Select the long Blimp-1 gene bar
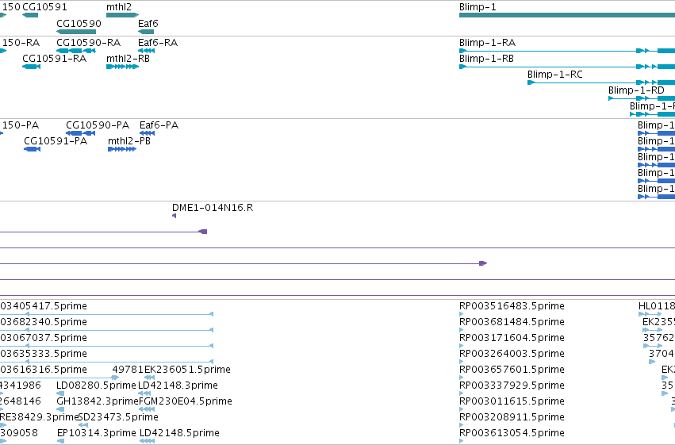The width and height of the screenshot is (675, 445). 567,15
